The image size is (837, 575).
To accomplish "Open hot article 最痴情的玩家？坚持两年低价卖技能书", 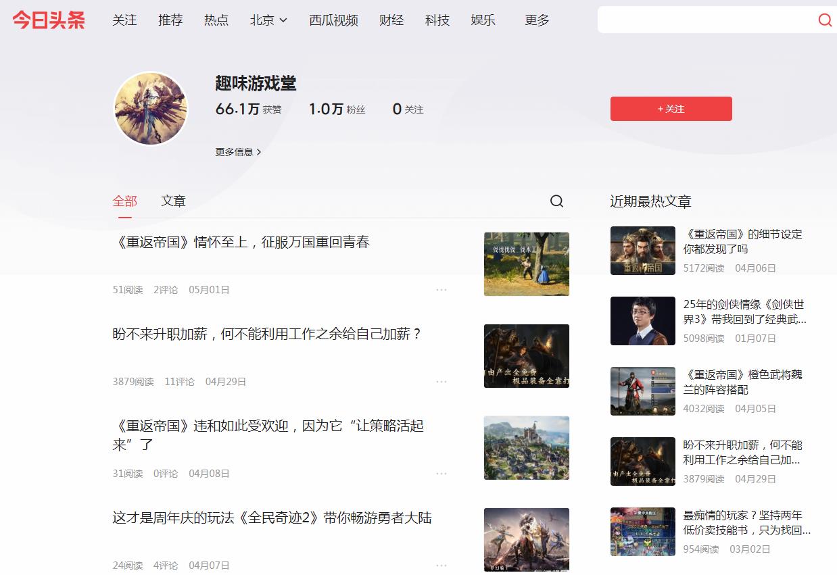I will pyautogui.click(x=747, y=523).
